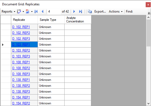The width and height of the screenshot is (151, 106).
Task: Open the Actions dropdown menu
Action: pos(116,11)
